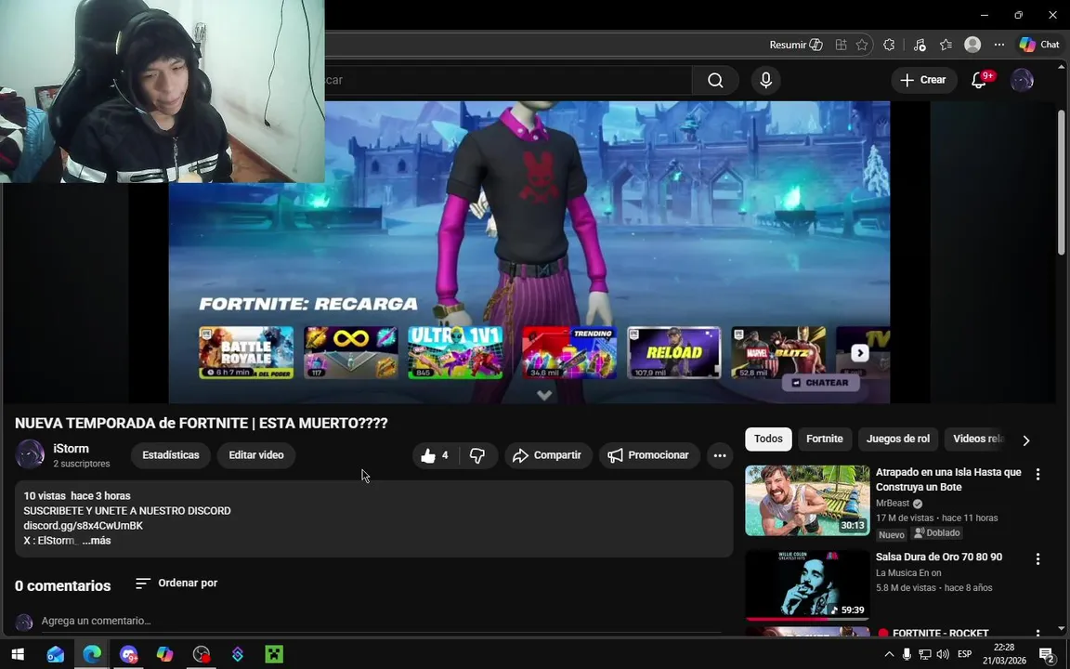Click Microsoft Edge taskbar icon
This screenshot has height=669, width=1070.
pos(92,655)
